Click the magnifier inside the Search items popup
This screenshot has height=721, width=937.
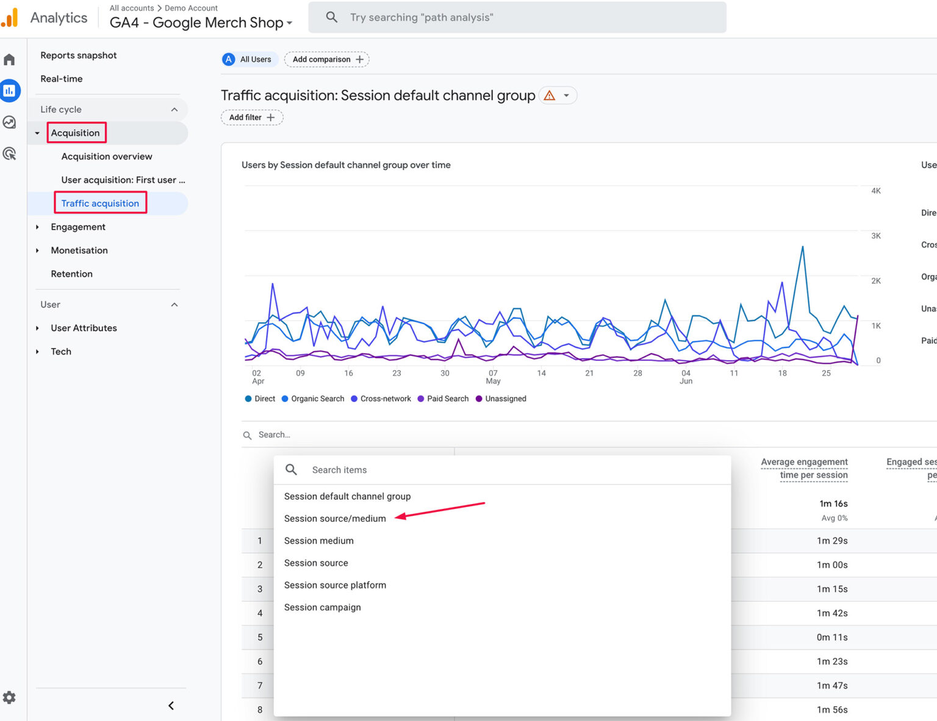pyautogui.click(x=291, y=469)
